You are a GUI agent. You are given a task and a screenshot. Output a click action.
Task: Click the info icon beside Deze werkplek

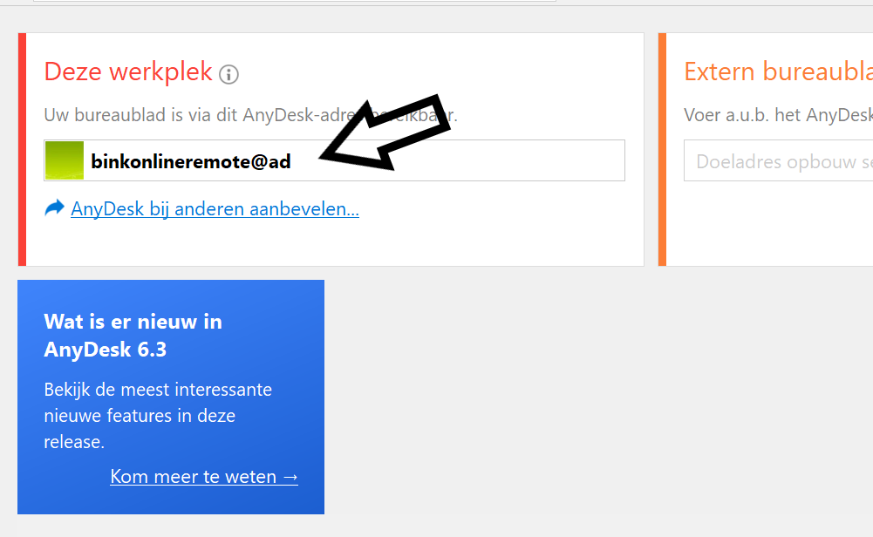(228, 74)
